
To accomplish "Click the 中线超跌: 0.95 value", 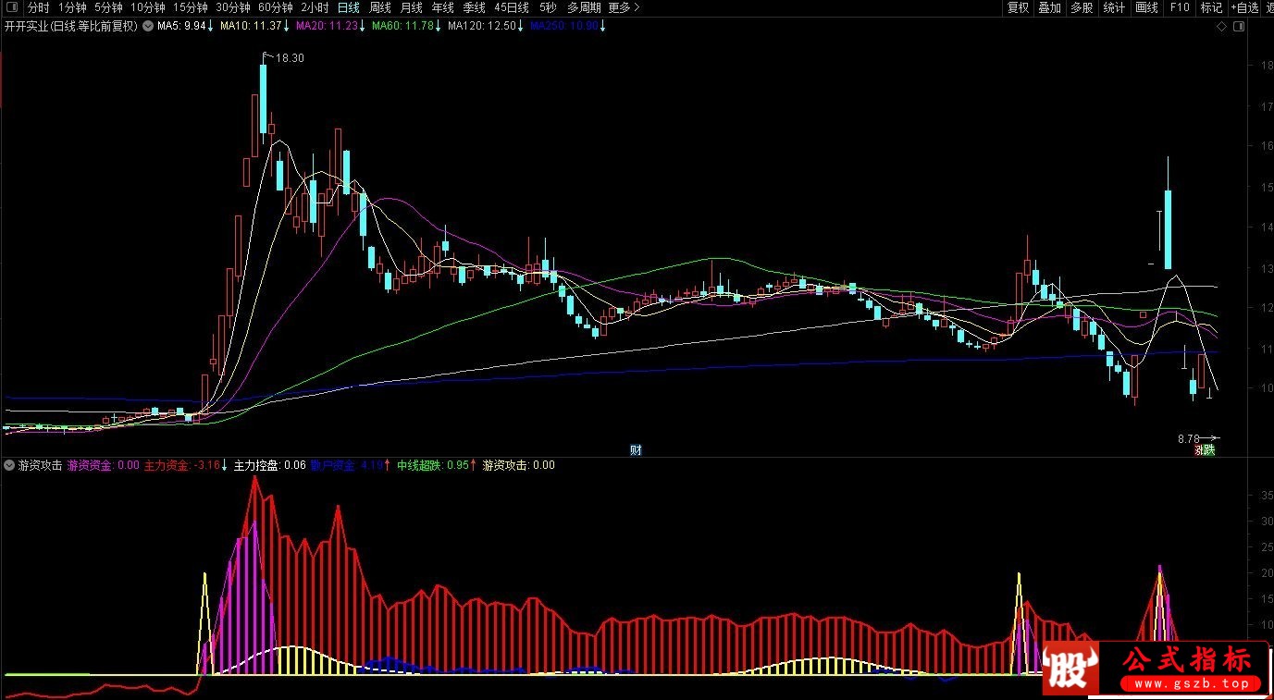I will click(432, 465).
